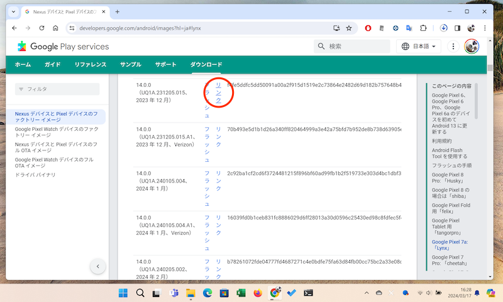Click the circled リンク link for UQ1A.231205.015
The image size is (503, 302).
[x=219, y=92]
